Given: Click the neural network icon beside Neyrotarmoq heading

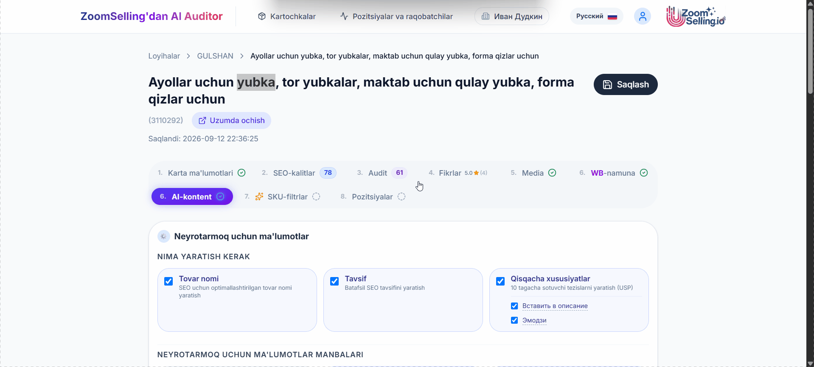Looking at the screenshot, I should tap(163, 236).
